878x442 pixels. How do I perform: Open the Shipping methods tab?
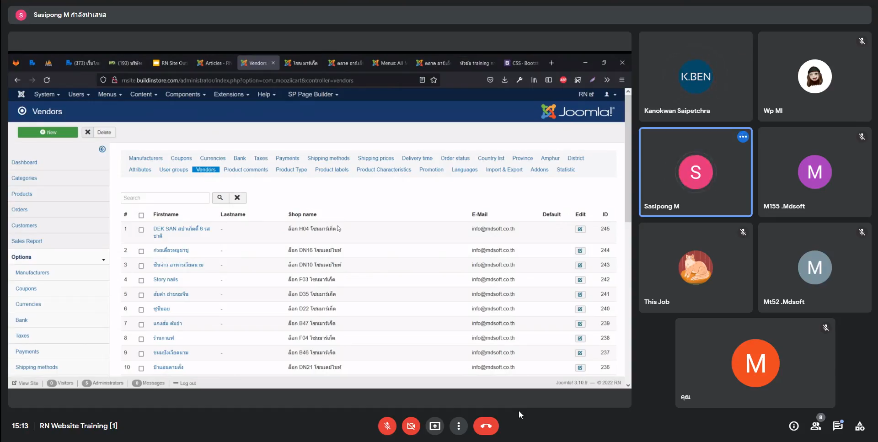tap(328, 158)
